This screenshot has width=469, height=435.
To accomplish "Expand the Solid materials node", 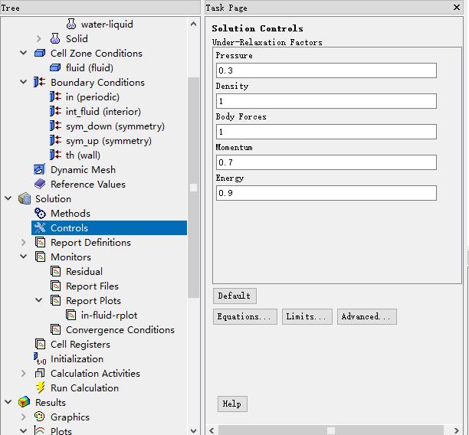I will (x=38, y=38).
